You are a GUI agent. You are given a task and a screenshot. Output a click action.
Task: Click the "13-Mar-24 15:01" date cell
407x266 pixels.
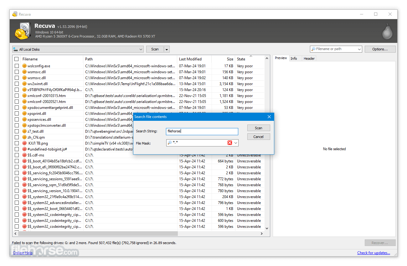click(192, 84)
